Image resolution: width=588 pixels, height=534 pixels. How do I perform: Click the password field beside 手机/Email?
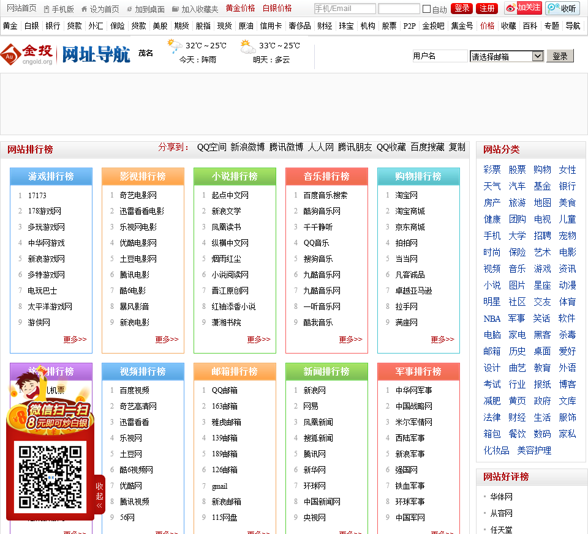tap(399, 9)
